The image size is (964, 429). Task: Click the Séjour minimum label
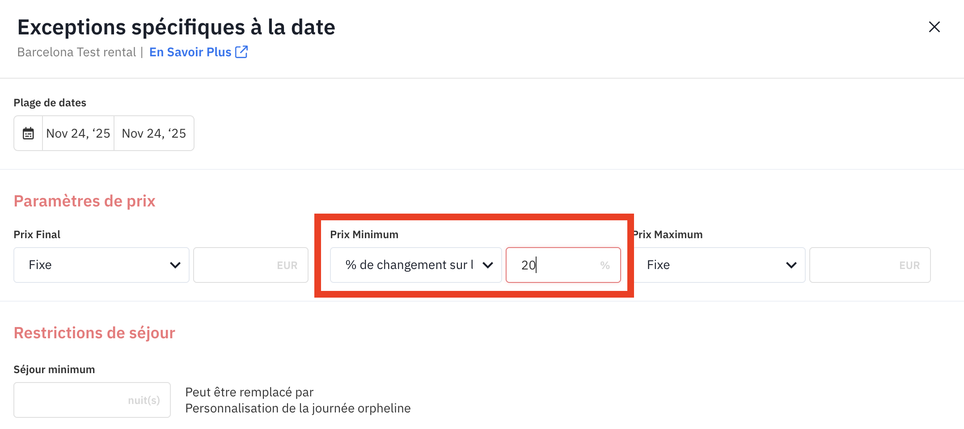54,370
